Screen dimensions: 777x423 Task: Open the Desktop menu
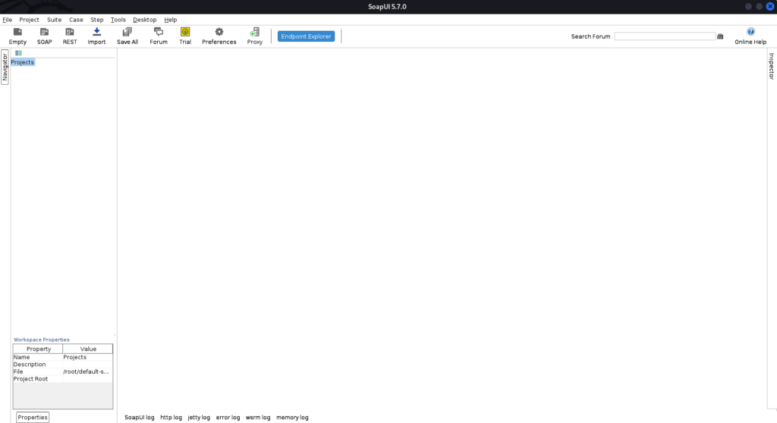click(145, 20)
